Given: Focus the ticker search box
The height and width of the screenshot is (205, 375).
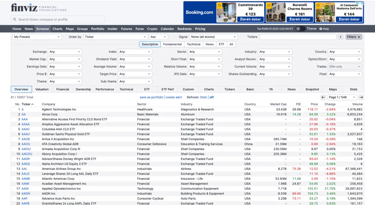Looking at the screenshot, I should [x=58, y=19].
